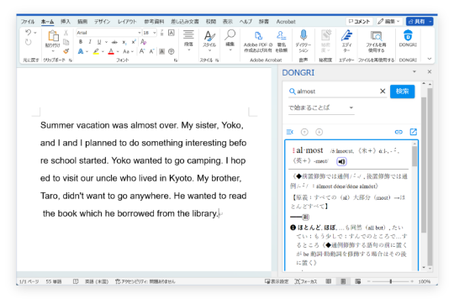Image resolution: width=454 pixels, height=304 pixels.
Task: Open the Insert tab
Action: [66, 21]
